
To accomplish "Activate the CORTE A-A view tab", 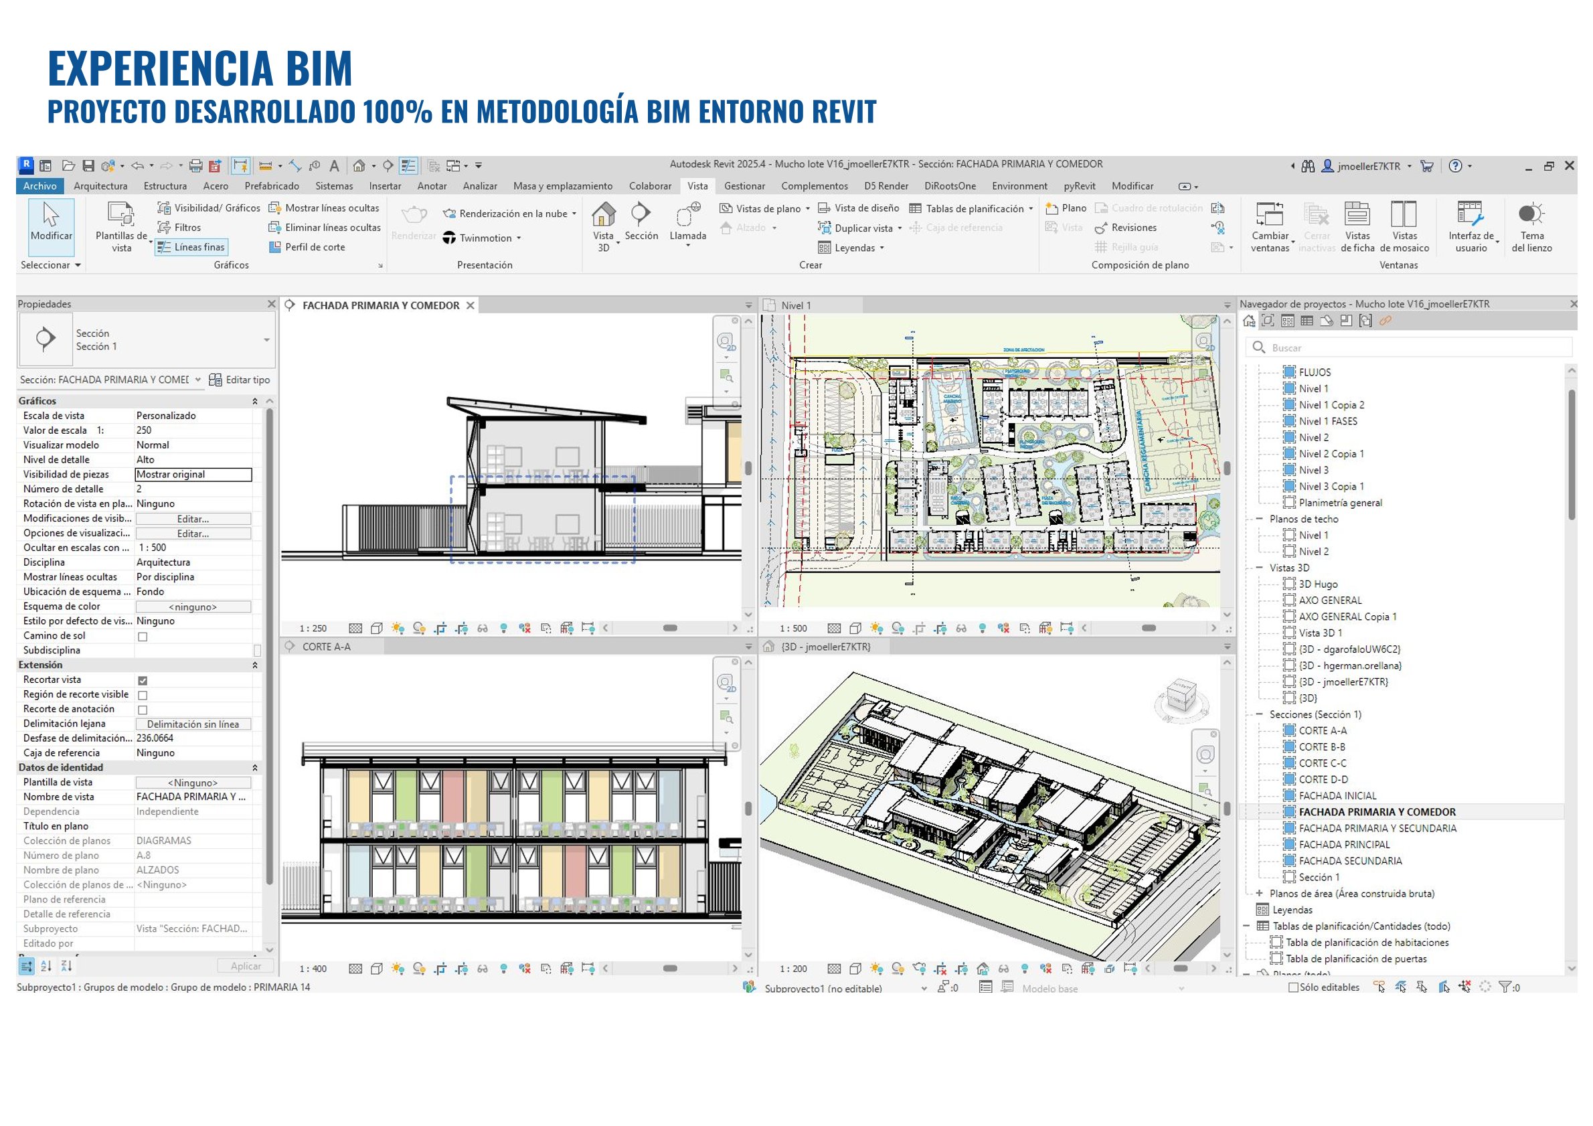I will tap(326, 647).
